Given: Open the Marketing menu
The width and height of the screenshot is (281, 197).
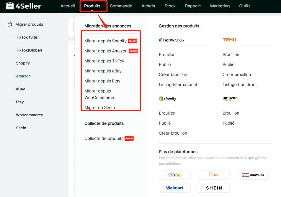Looking at the screenshot, I should click(220, 6).
